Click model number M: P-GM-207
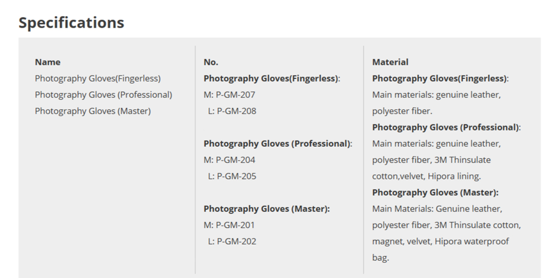This screenshot has height=278, width=556. click(229, 95)
